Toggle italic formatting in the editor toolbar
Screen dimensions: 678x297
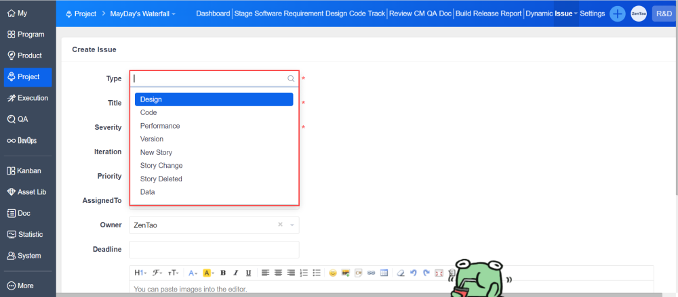click(x=236, y=273)
